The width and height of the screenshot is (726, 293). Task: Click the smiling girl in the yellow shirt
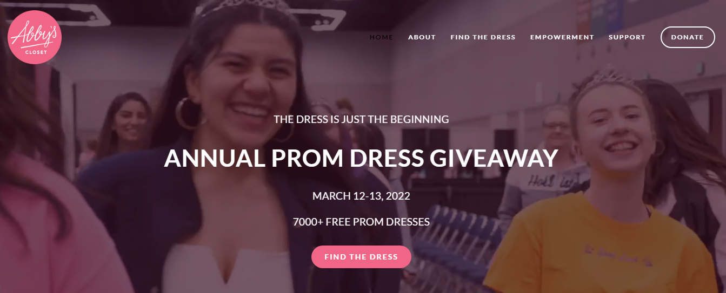pyautogui.click(x=605, y=183)
